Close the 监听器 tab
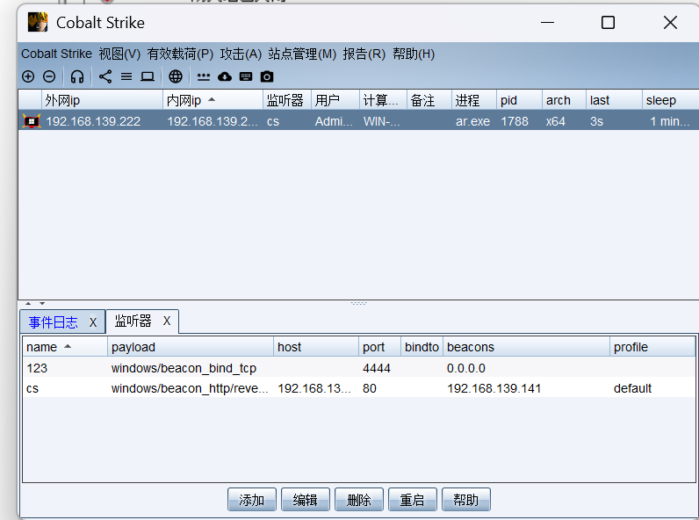 (x=167, y=321)
